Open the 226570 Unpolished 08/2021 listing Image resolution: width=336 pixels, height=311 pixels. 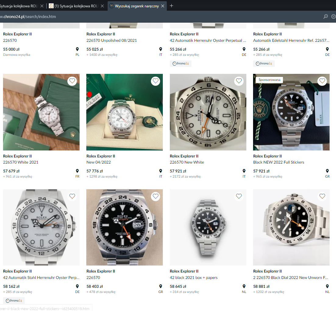112,40
